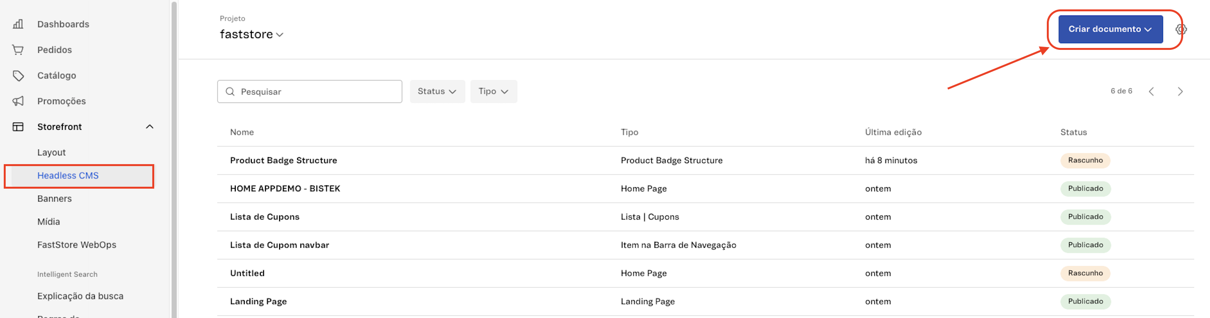
Task: Click the Criar documento button
Action: pos(1110,29)
